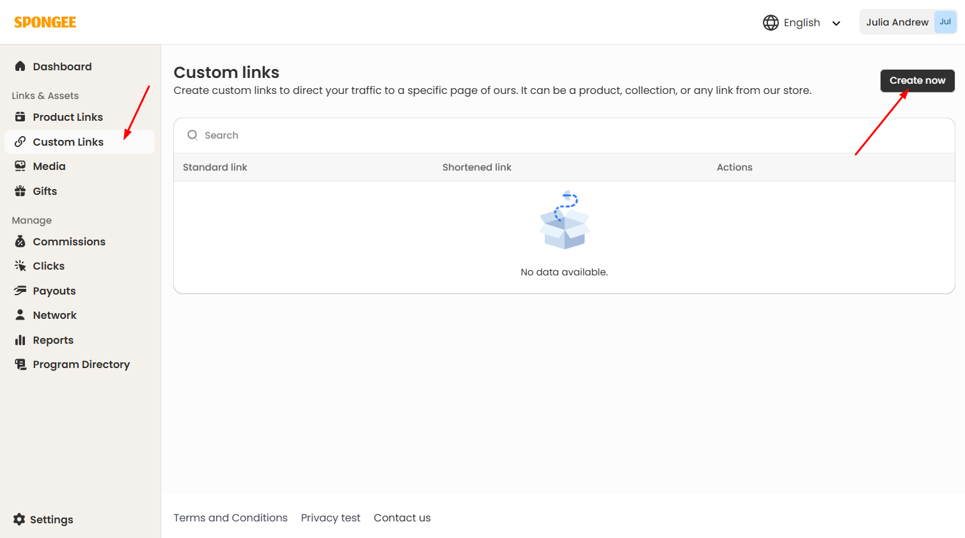Open the Julia Andrew account menu
The image size is (965, 538).
(x=907, y=22)
